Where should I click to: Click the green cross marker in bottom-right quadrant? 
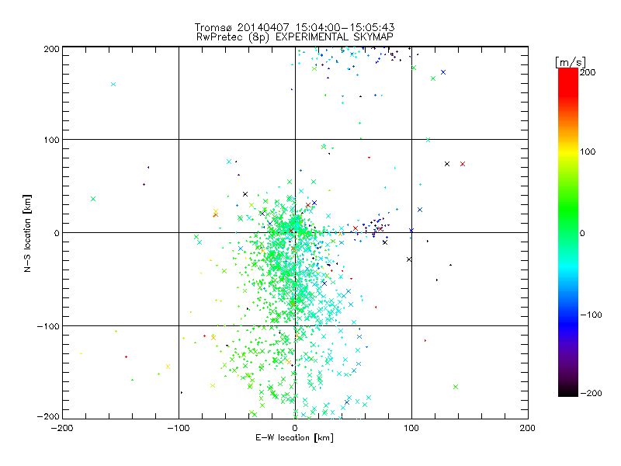(x=456, y=387)
